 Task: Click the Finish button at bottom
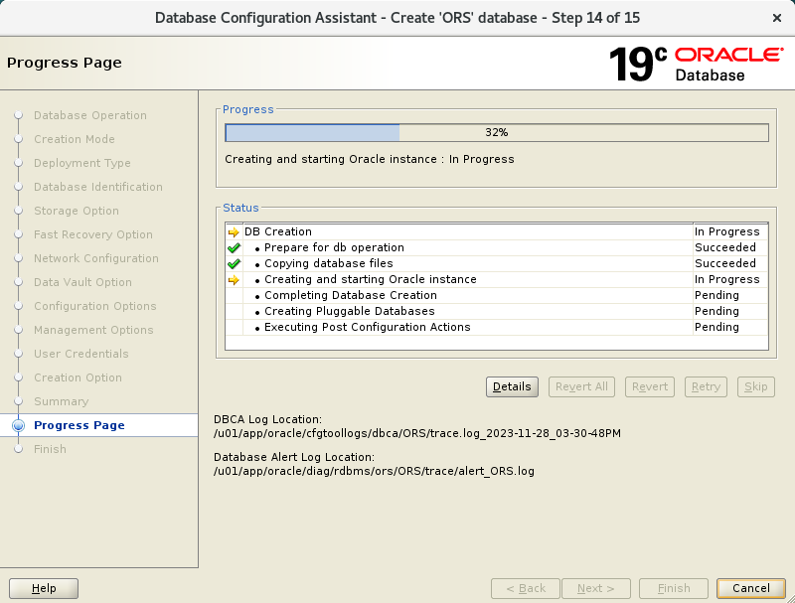(x=674, y=588)
